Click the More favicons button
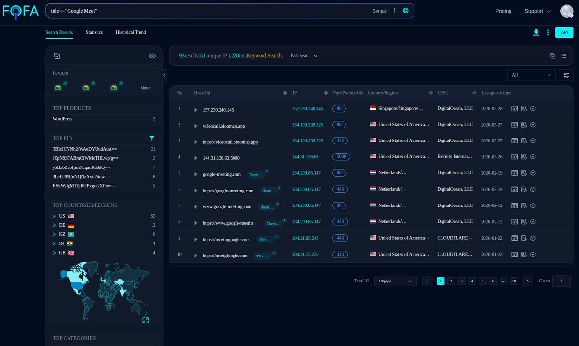This screenshot has width=579, height=346. click(x=145, y=88)
